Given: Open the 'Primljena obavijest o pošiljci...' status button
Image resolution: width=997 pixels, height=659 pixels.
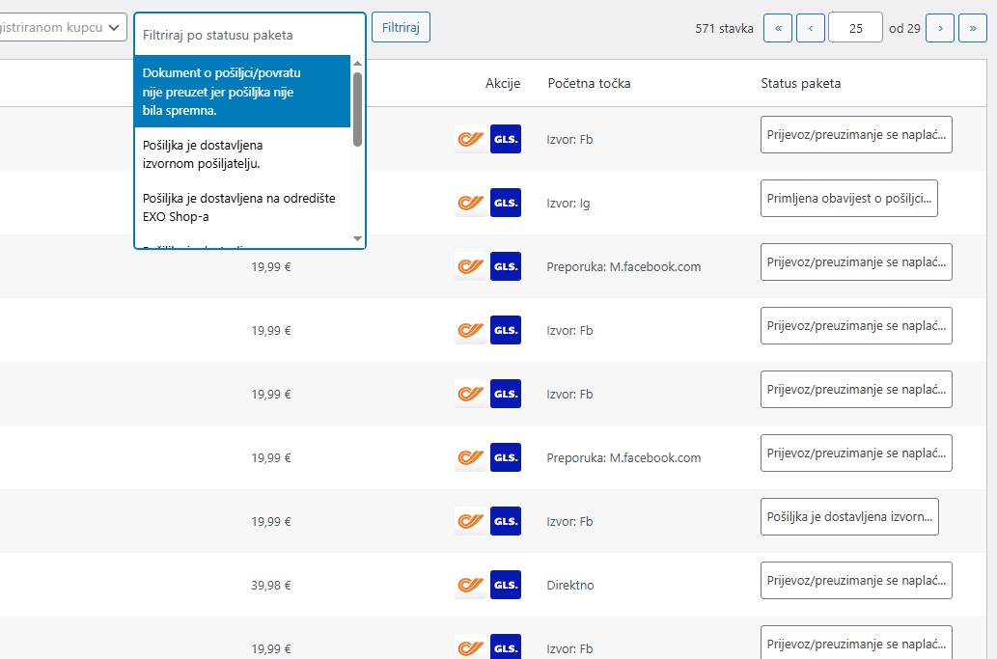Looking at the screenshot, I should click(848, 198).
